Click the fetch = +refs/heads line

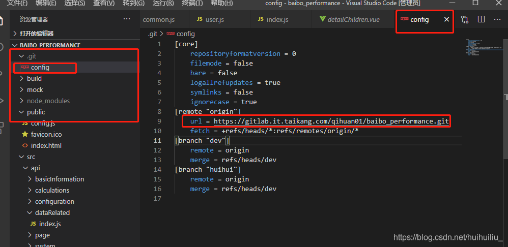tap(274, 131)
